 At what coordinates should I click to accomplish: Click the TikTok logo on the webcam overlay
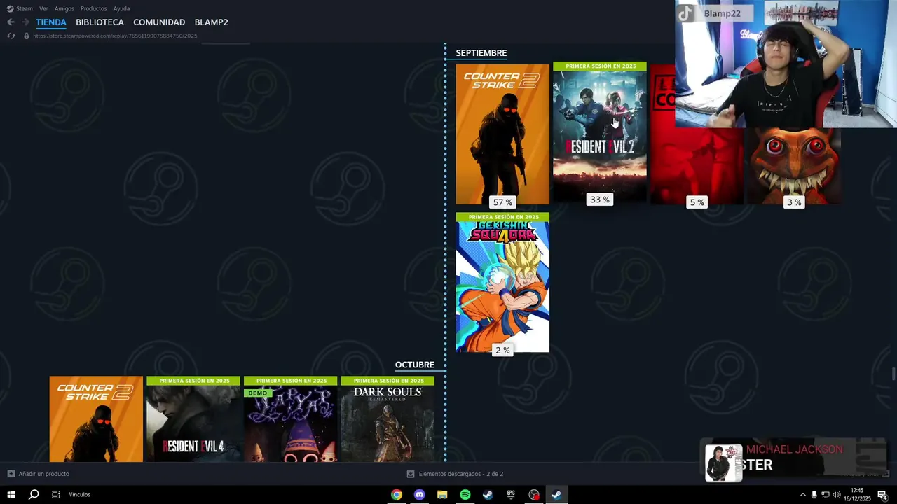685,13
